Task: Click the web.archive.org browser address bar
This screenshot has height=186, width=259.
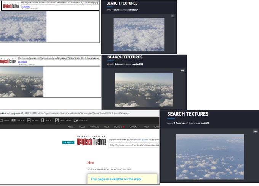Action: point(80,113)
